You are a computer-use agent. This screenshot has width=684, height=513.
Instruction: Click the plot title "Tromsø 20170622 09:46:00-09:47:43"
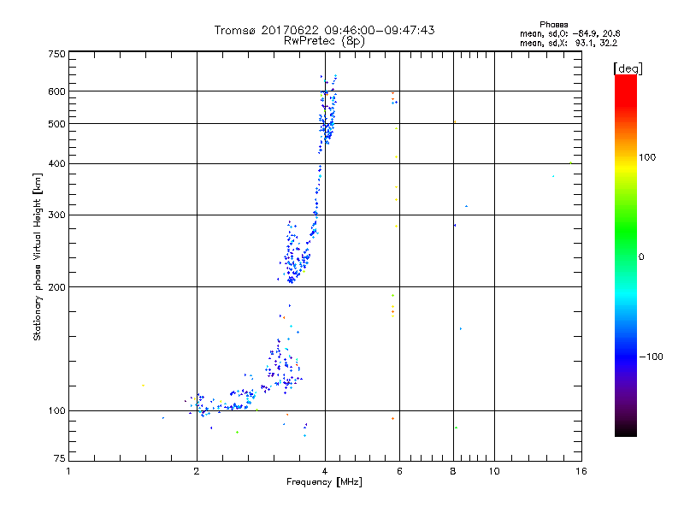324,30
